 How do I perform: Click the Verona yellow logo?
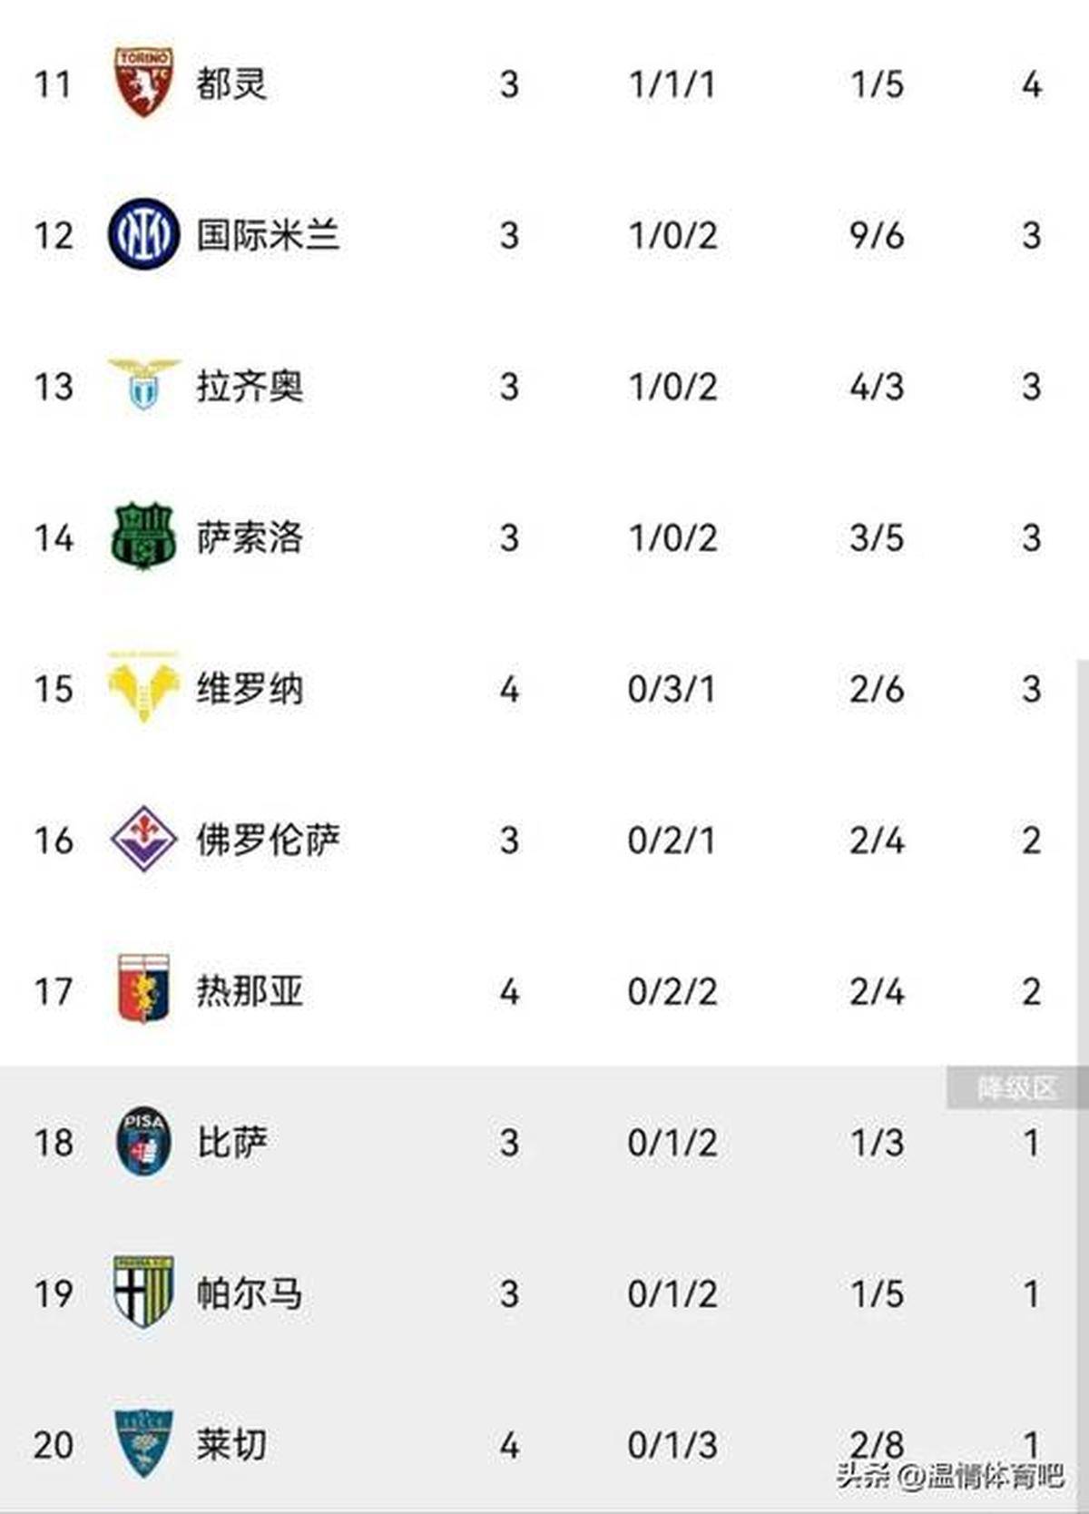click(143, 688)
